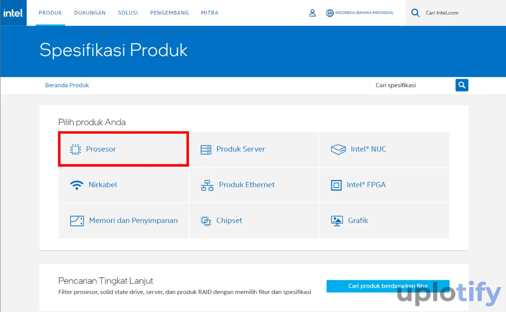Open the Prosesor product category

(123, 149)
